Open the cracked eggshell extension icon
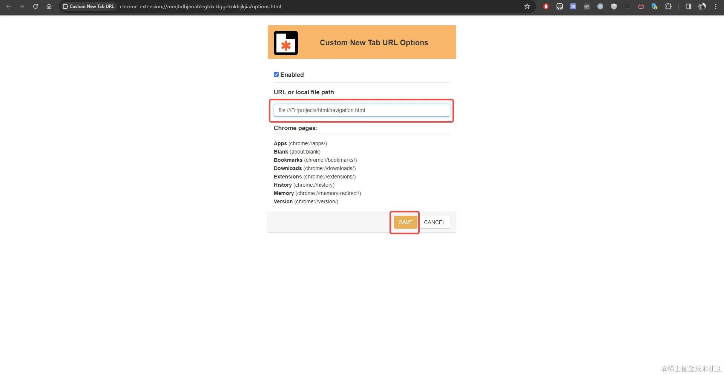This screenshot has width=724, height=375. (614, 6)
